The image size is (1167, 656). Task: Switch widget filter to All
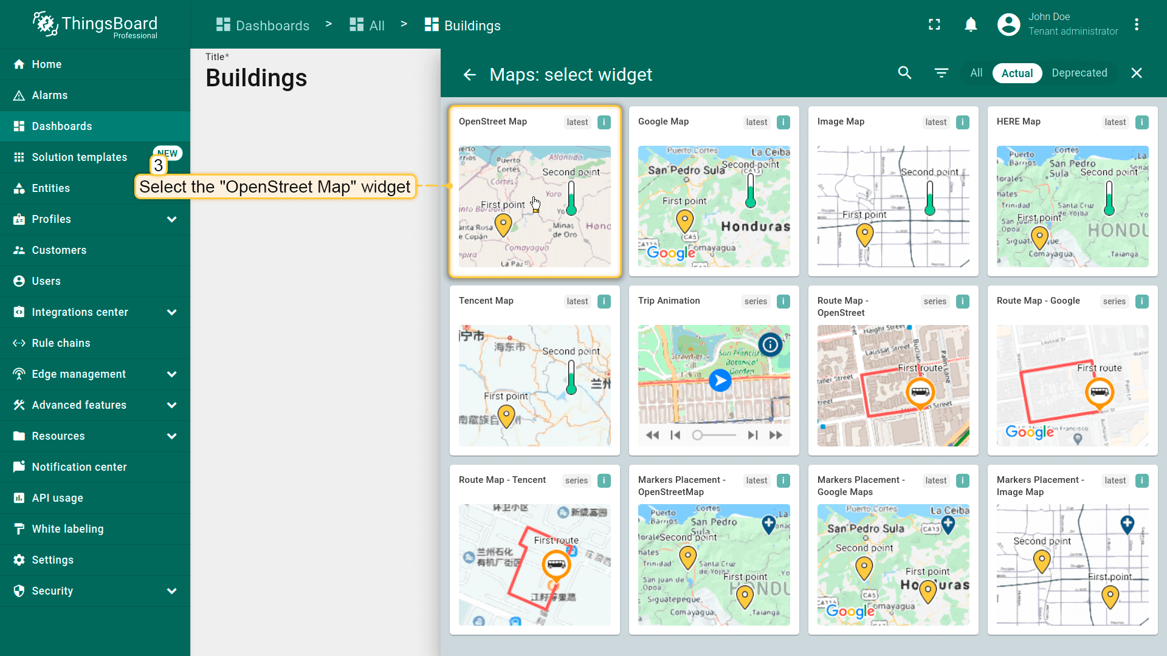click(x=976, y=73)
